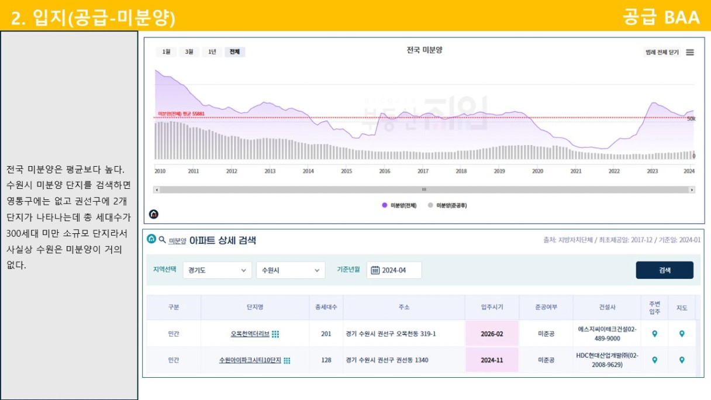
Task: Click the 검색 search button
Action: (665, 270)
